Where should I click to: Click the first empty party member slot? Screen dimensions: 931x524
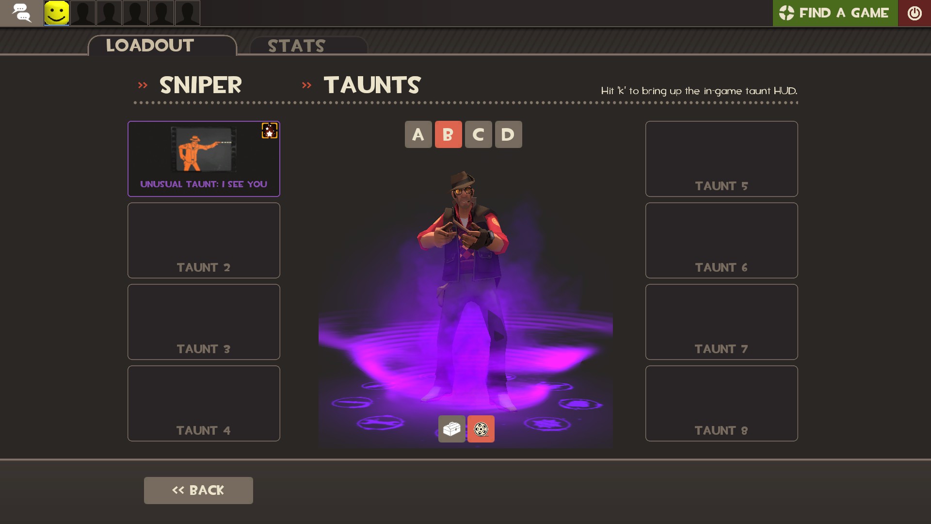(x=83, y=13)
